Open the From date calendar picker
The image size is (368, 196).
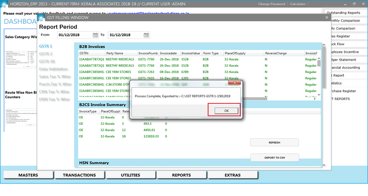[x=95, y=35]
